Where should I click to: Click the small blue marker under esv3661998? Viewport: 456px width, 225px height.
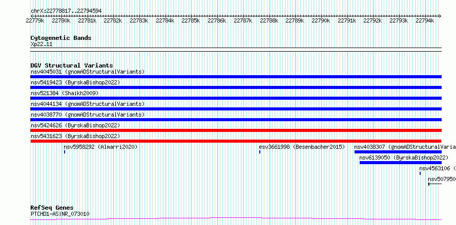pos(260,152)
